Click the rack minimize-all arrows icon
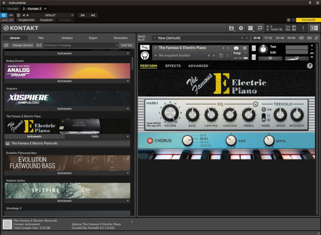Image resolution: width=321 pixels, height=235 pixels. (x=316, y=38)
